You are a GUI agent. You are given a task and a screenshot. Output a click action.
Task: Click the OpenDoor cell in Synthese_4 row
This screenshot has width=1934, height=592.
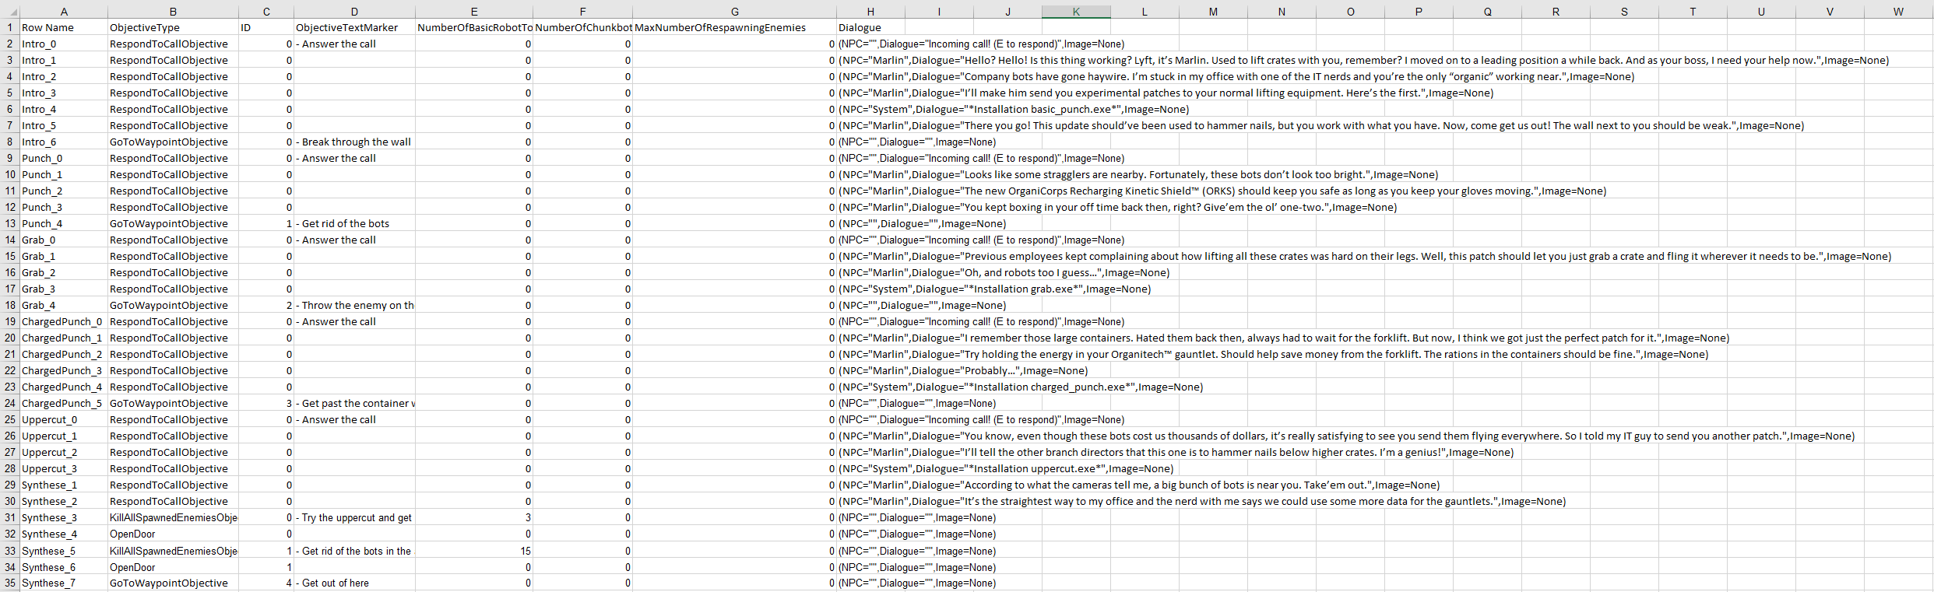(133, 534)
